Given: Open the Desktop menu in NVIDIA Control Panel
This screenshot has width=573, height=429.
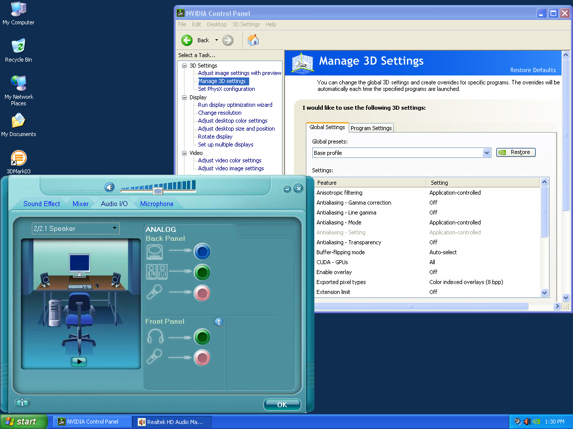Looking at the screenshot, I should 216,24.
